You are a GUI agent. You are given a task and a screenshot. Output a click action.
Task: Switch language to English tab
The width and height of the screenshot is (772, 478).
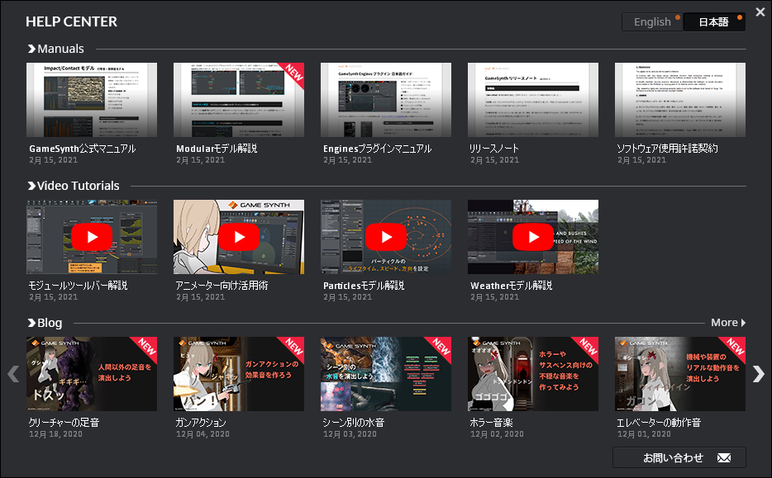[652, 22]
